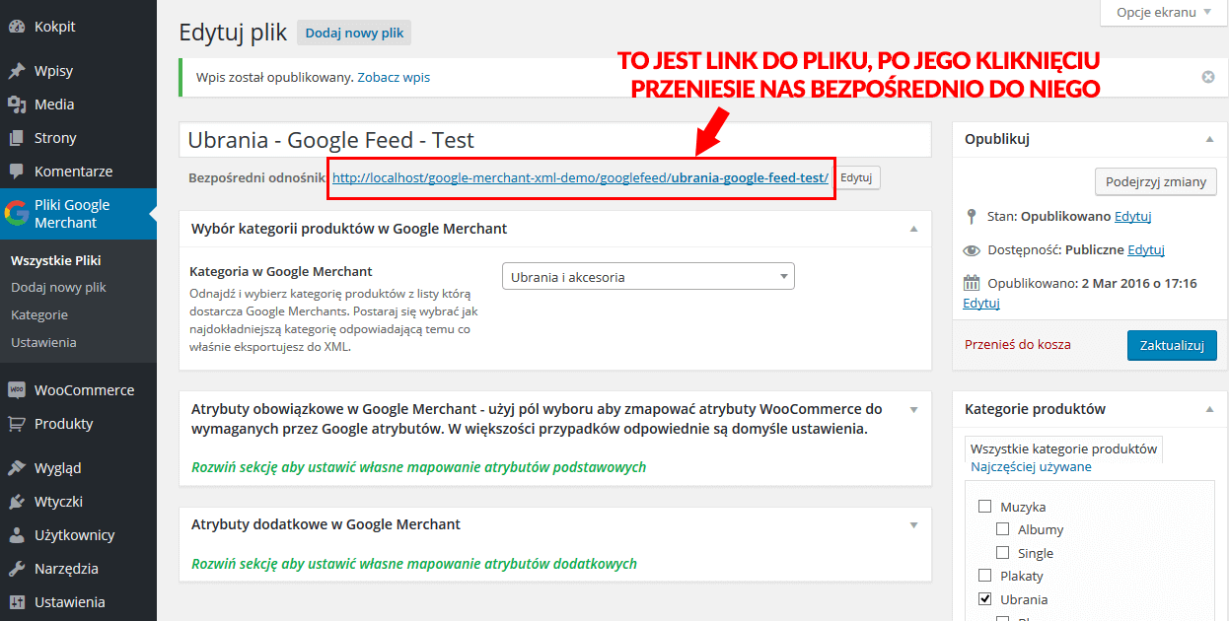Click green Rozwiń sekcję atrybutów dodatkowych text

point(414,564)
